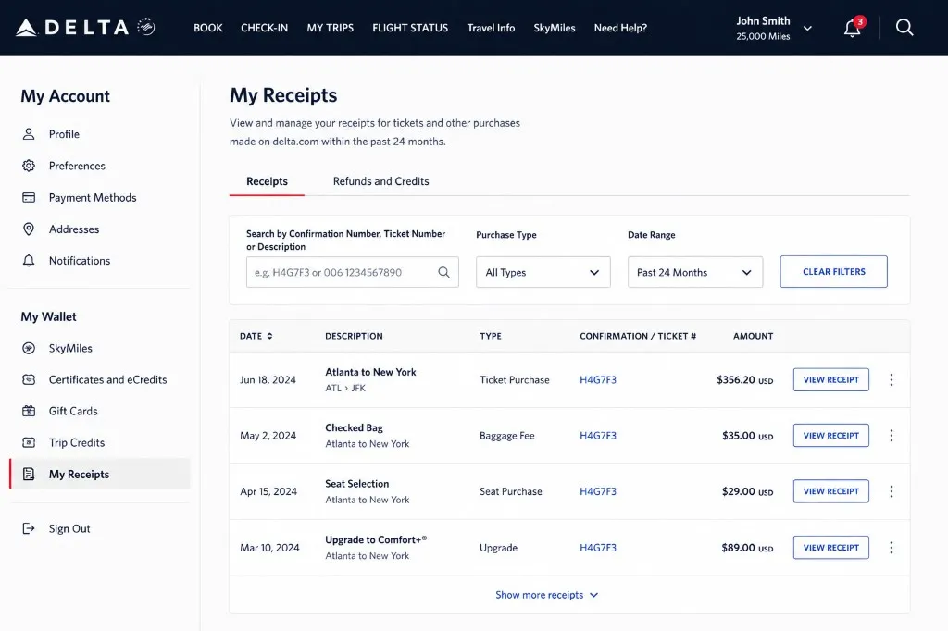Switch to the Refunds and Credits tab
This screenshot has height=631, width=948.
pos(380,181)
